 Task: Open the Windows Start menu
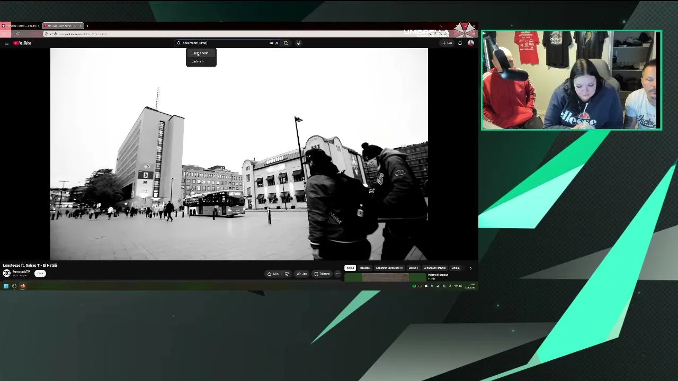coord(6,286)
